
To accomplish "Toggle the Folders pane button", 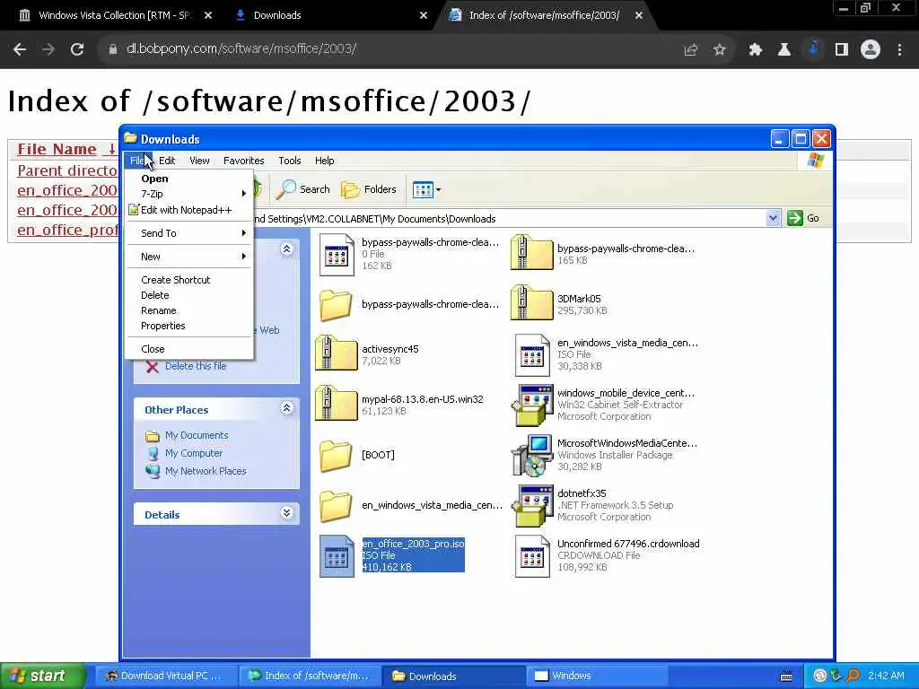I will tap(369, 189).
